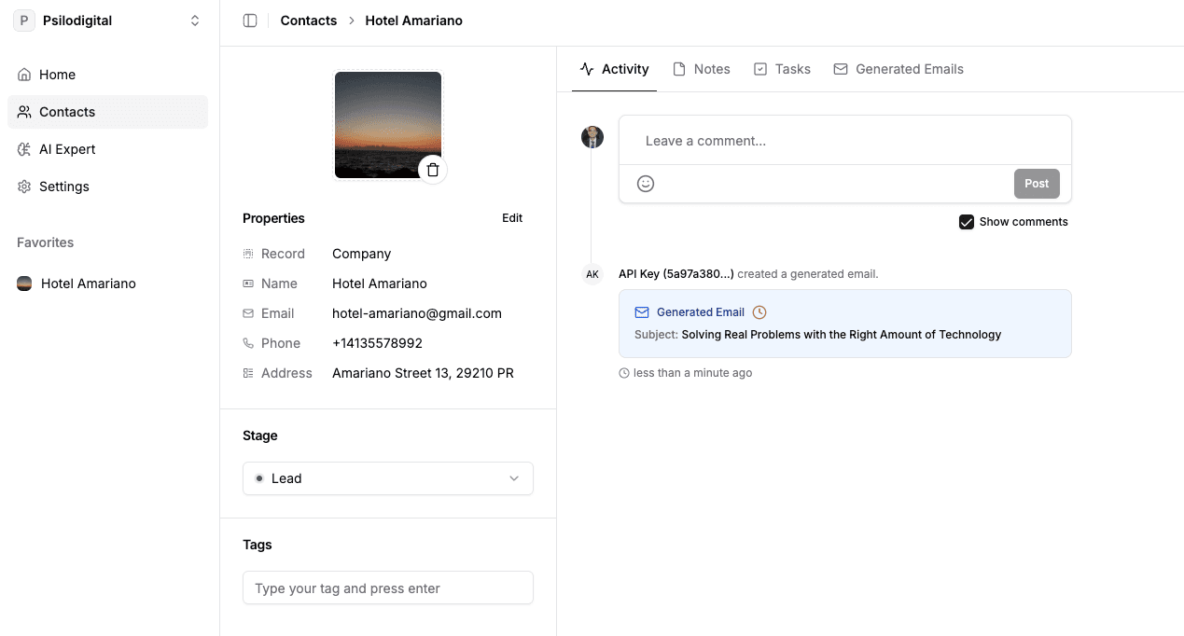This screenshot has width=1184, height=636.
Task: Click the Hotel Amariano favorite thumbnail icon
Action: [x=24, y=283]
